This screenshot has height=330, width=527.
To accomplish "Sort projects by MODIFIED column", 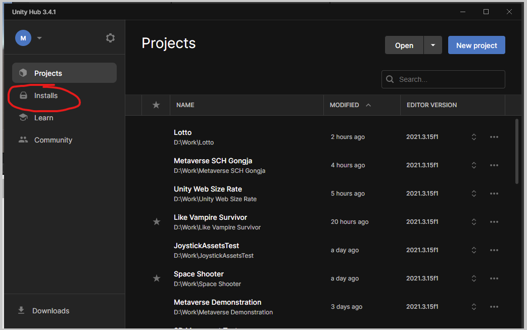I will [344, 105].
